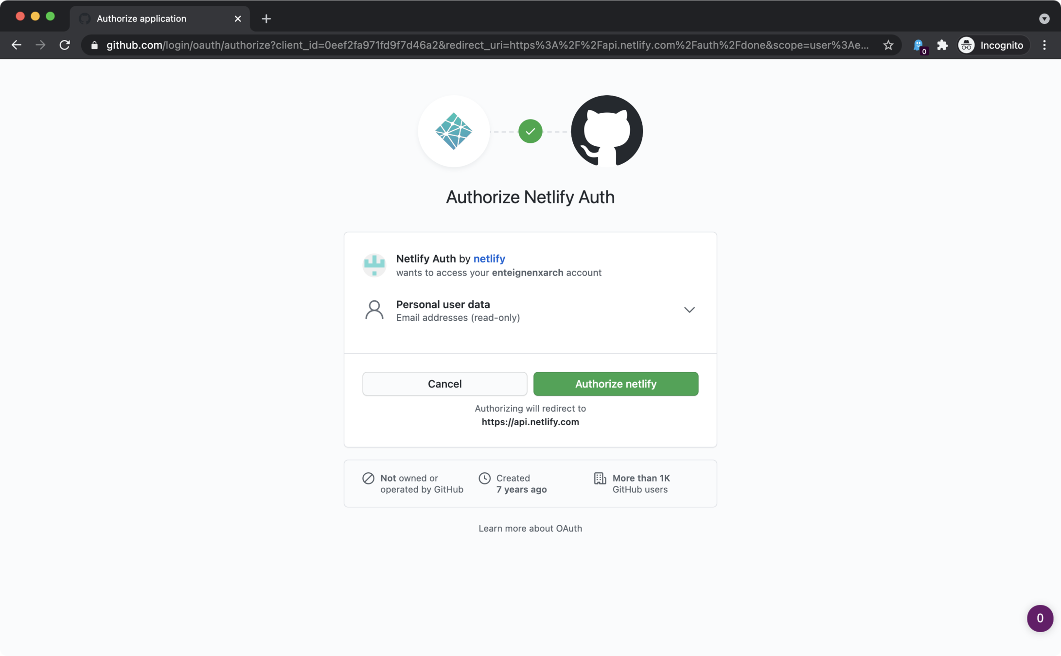
Task: Open the tab search dropdown arrow
Action: [1044, 18]
